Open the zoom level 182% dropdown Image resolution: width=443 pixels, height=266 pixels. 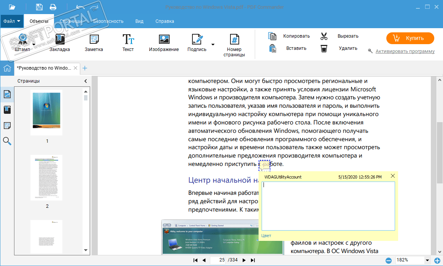tap(427, 260)
